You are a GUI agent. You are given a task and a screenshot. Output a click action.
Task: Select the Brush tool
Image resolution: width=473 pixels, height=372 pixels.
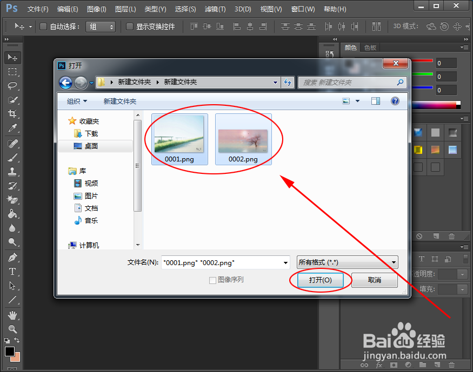coord(12,158)
